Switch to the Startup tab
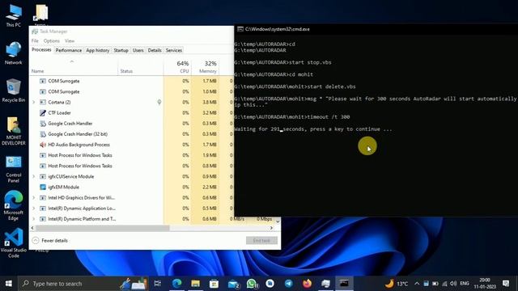Viewport: 518px width, 291px height. pos(121,50)
